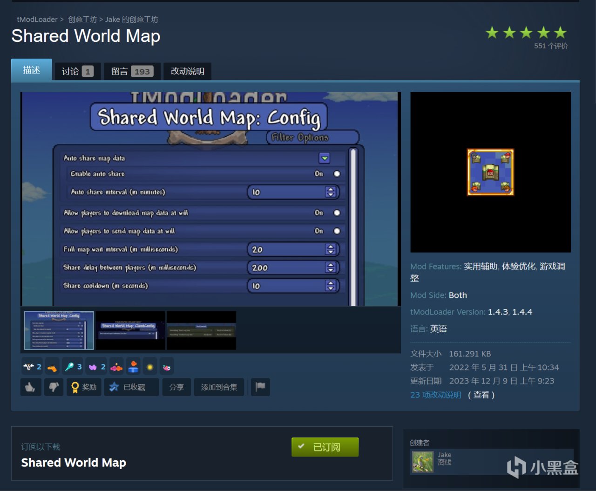The height and width of the screenshot is (491, 596).
Task: Click the 1.4.4 tModLoader version tag
Action: [x=522, y=312]
